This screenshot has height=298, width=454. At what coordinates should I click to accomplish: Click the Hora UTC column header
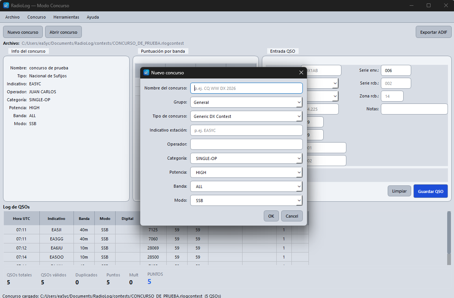point(22,219)
